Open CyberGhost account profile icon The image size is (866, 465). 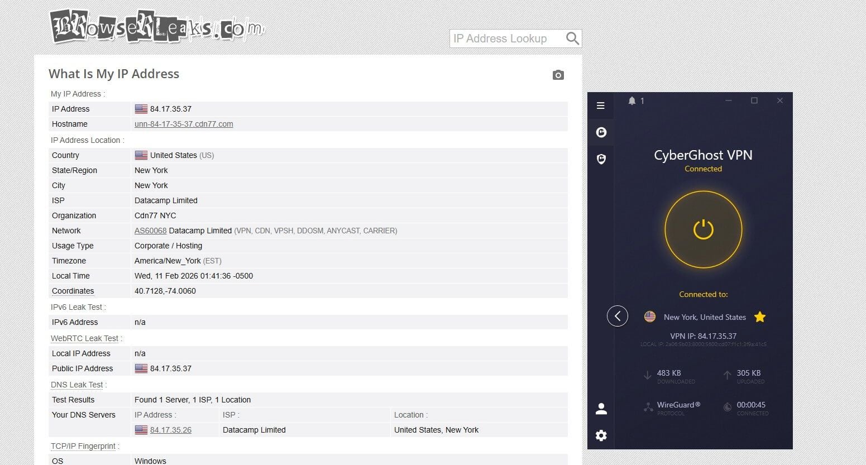(x=601, y=409)
